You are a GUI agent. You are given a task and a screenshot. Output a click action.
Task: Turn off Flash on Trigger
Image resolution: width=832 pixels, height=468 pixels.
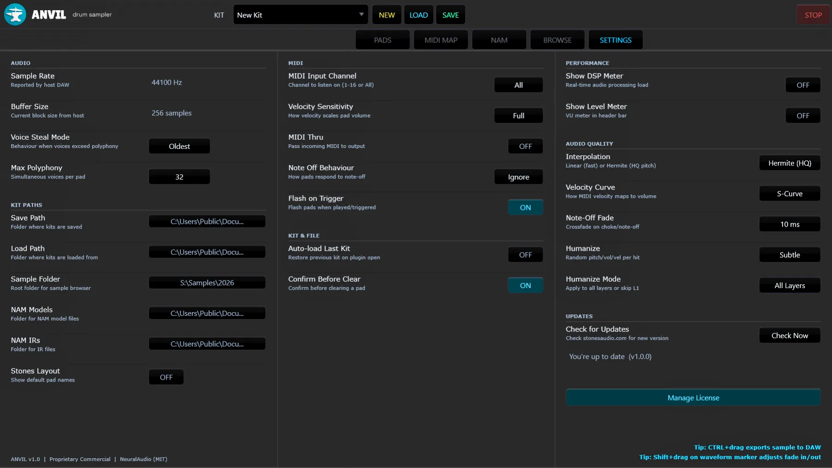click(x=526, y=208)
